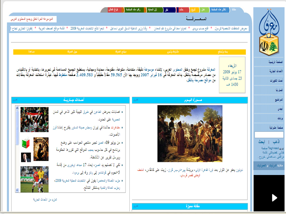Click the مجتمع المعرفة menu in yellow bar
286x214 pixels.
click(x=121, y=52)
